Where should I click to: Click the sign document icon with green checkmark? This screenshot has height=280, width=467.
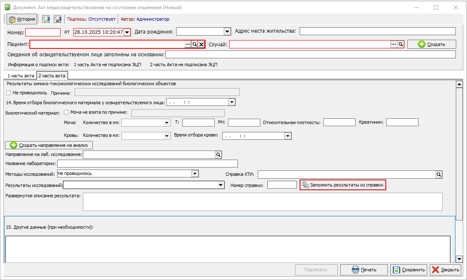pyautogui.click(x=46, y=19)
